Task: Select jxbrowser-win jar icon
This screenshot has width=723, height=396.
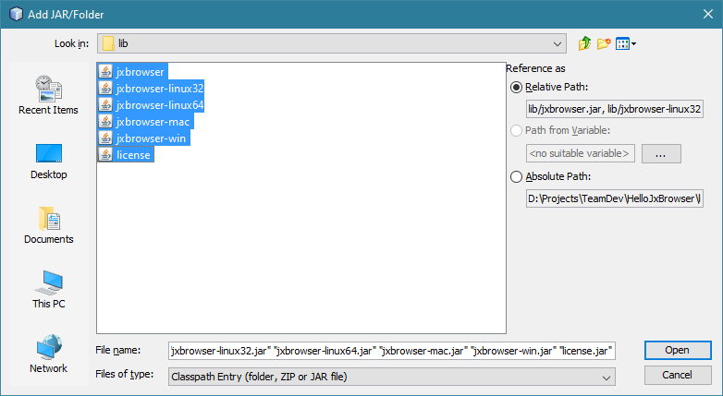Action: 105,138
